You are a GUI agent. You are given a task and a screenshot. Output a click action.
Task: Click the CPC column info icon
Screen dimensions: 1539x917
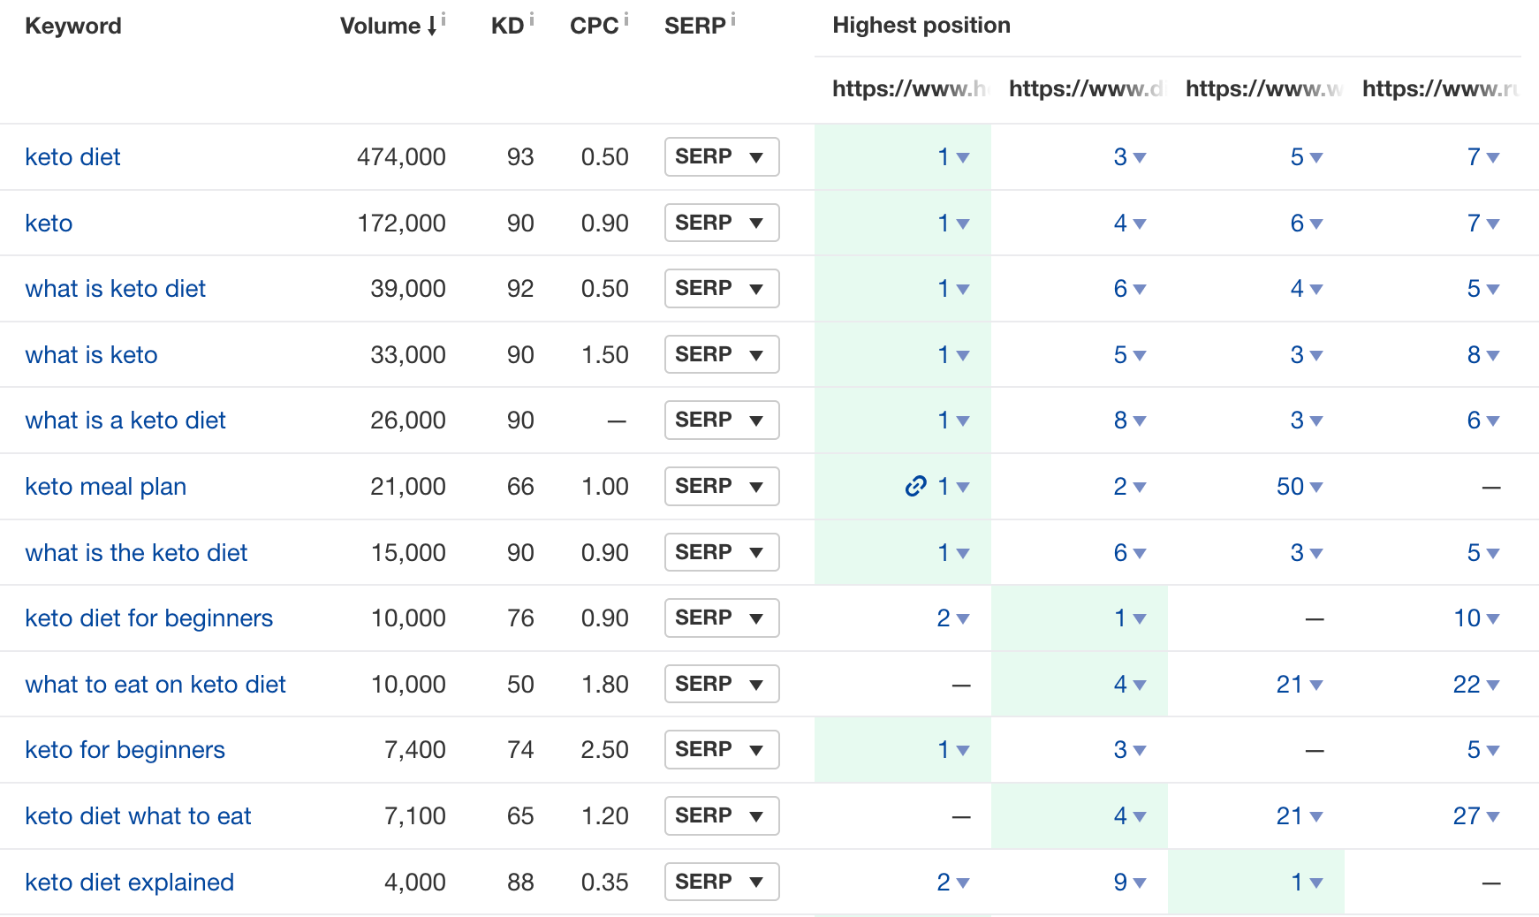tap(626, 18)
